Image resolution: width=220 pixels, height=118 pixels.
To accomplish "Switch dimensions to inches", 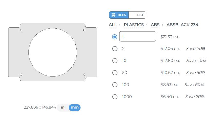I will click(x=63, y=108).
